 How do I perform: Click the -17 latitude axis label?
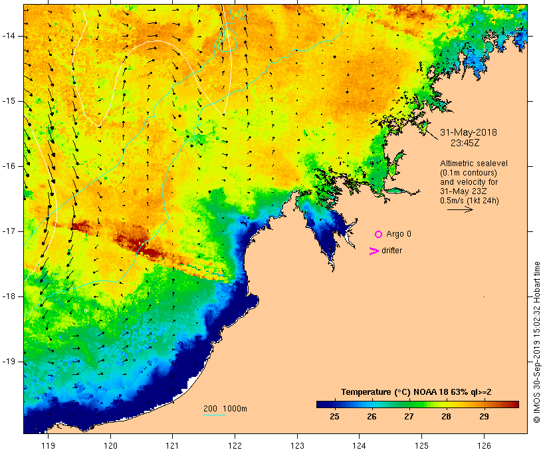coord(9,231)
